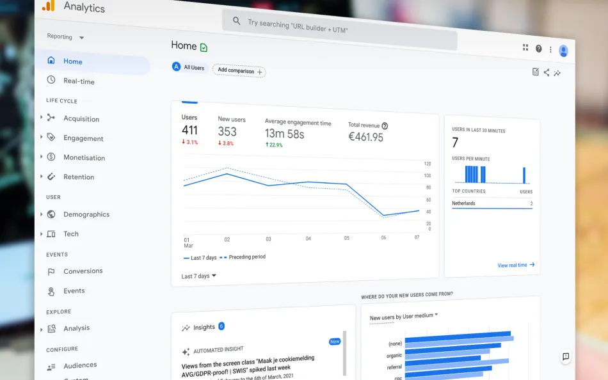Click the All Users segment chip
Image resolution: width=608 pixels, height=380 pixels.
coord(188,67)
